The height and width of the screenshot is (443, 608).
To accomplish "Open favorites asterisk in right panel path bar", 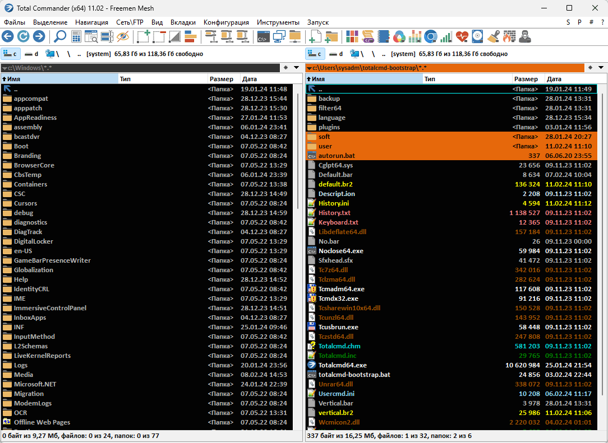I will point(590,68).
